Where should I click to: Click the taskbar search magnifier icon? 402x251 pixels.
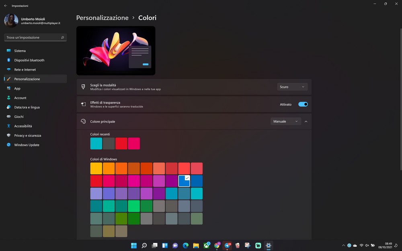coord(144,245)
